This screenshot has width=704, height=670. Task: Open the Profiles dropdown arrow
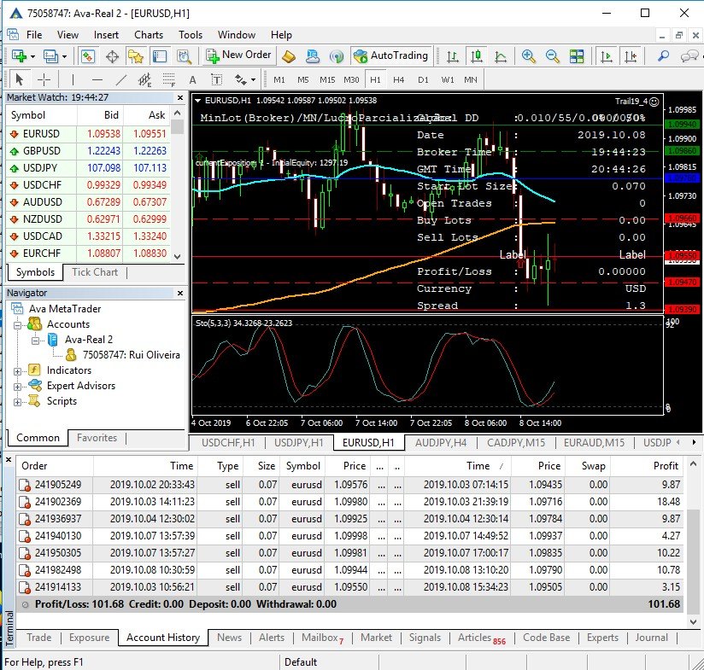[65, 56]
